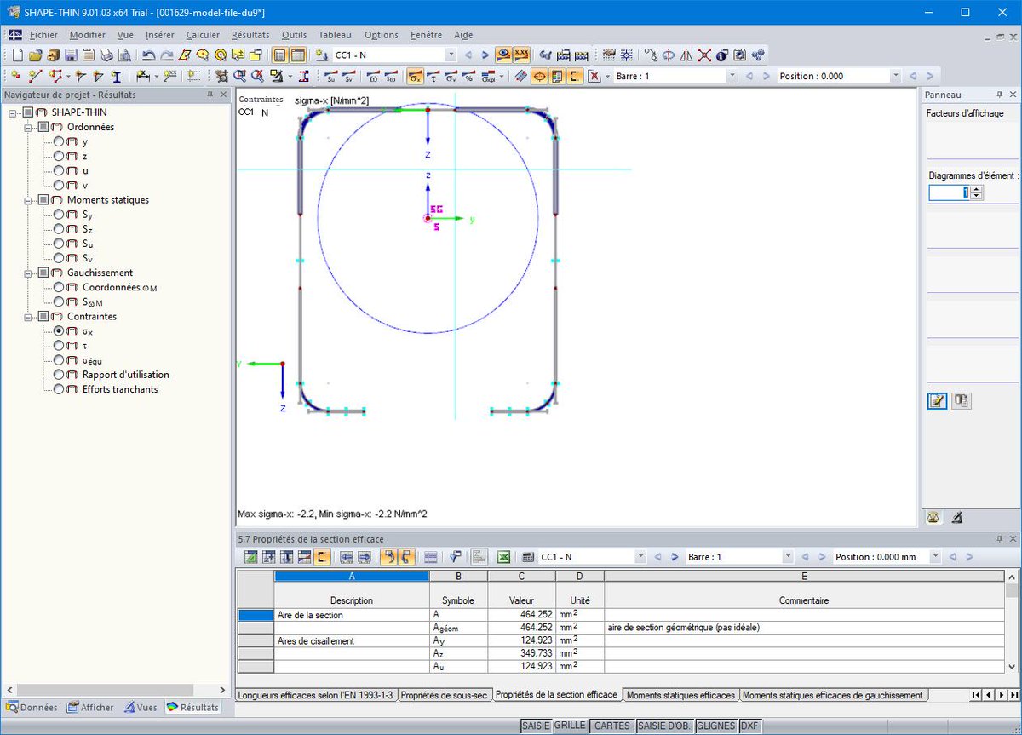The width and height of the screenshot is (1022, 735).
Task: Click the omega warping coordinates icon
Action: coord(373,76)
